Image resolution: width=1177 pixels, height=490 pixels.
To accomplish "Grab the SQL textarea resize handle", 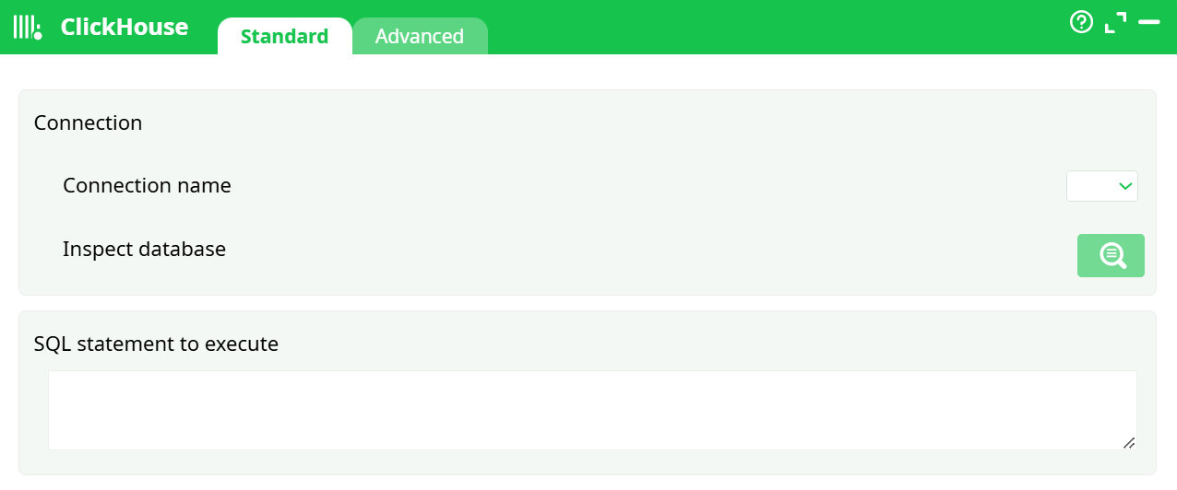I will (1129, 443).
